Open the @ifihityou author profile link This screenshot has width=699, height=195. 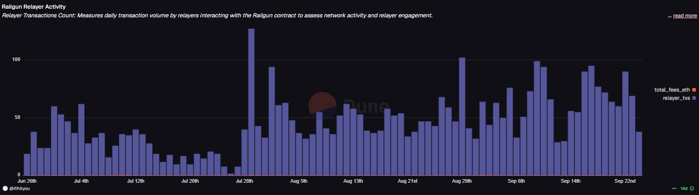(x=20, y=188)
